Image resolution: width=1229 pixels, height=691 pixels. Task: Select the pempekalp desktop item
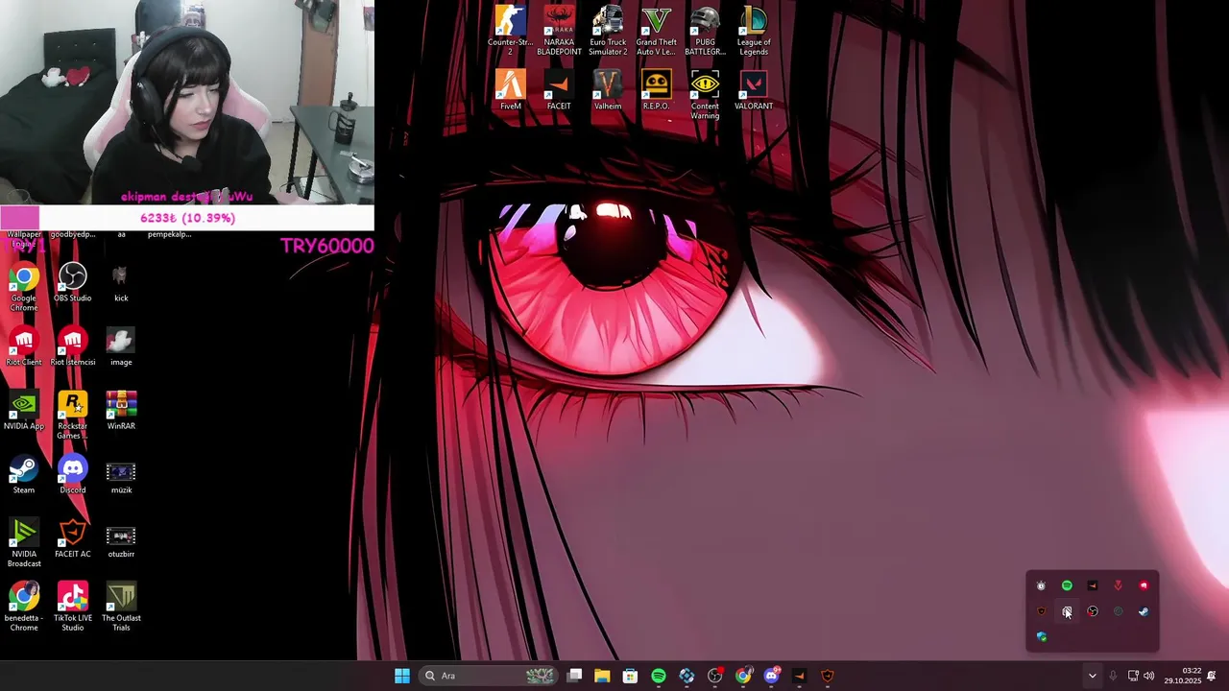click(x=170, y=234)
